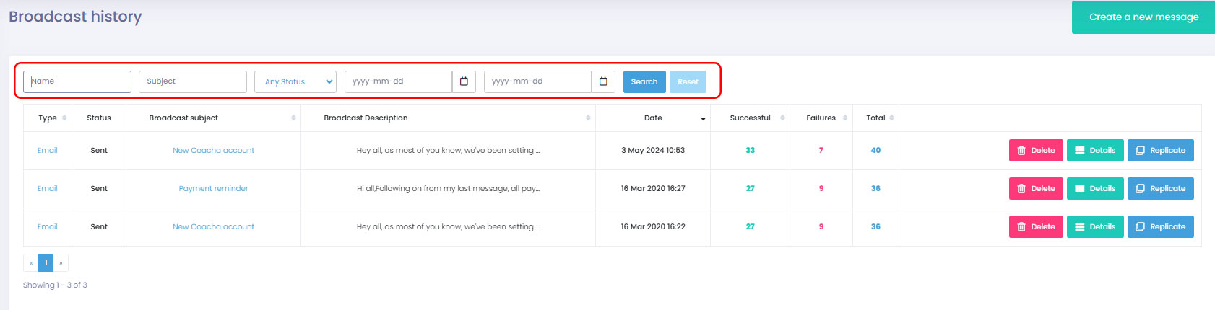Screen dimensions: 1215x310
Task: Replicate the 16 Mar 2020 16:22 broadcast
Action: coord(1160,227)
